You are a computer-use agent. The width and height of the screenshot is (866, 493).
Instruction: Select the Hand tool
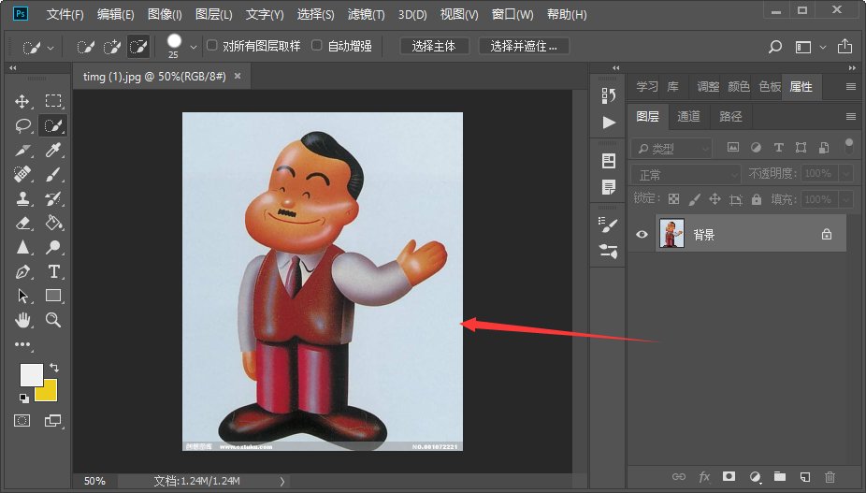point(22,319)
